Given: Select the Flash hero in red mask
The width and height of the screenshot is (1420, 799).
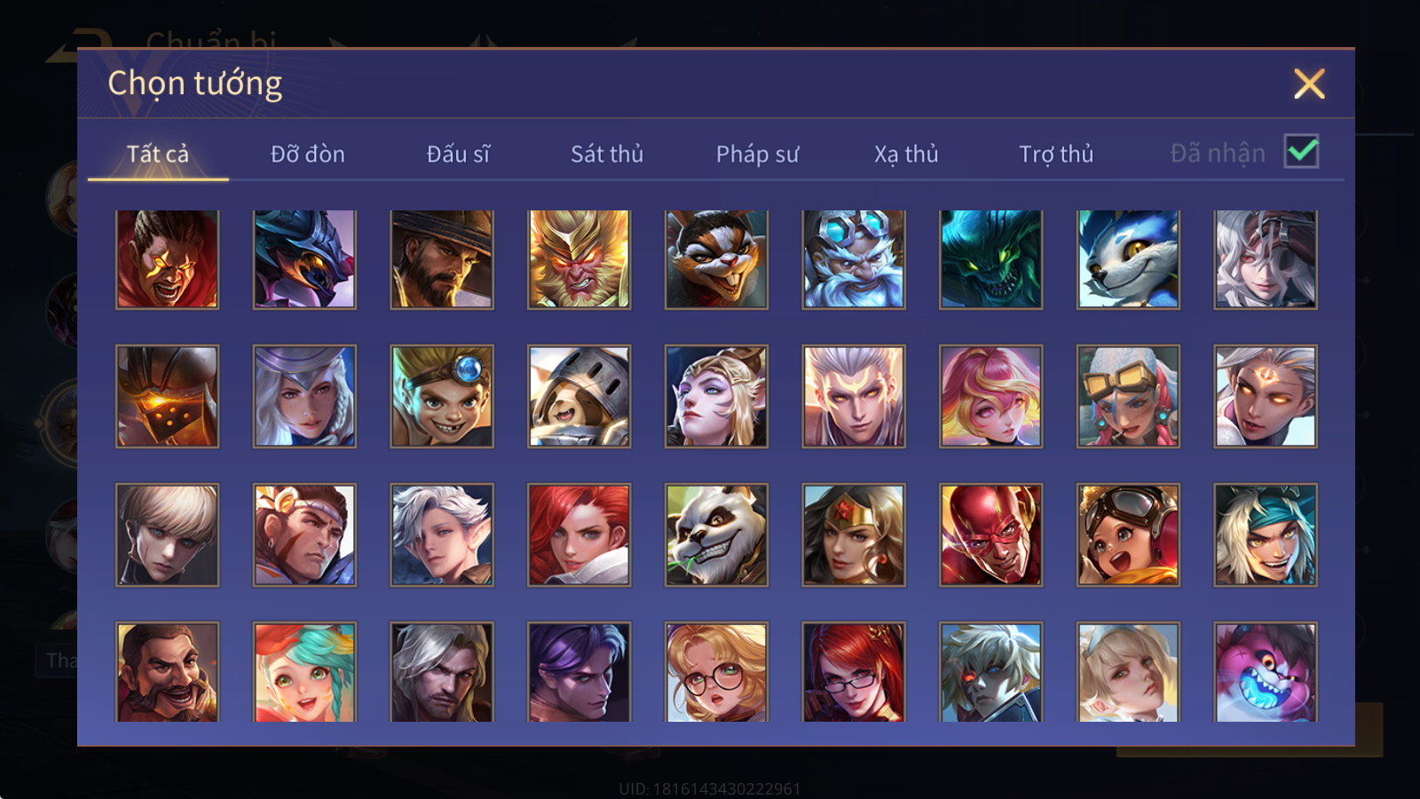Looking at the screenshot, I should (990, 535).
